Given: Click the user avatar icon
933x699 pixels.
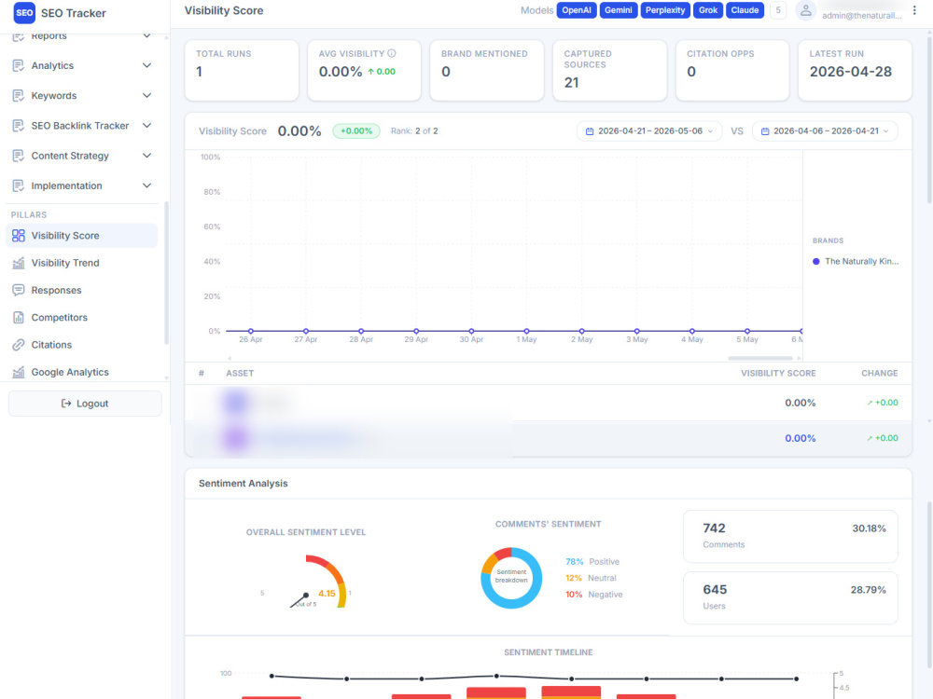Looking at the screenshot, I should [x=806, y=10].
